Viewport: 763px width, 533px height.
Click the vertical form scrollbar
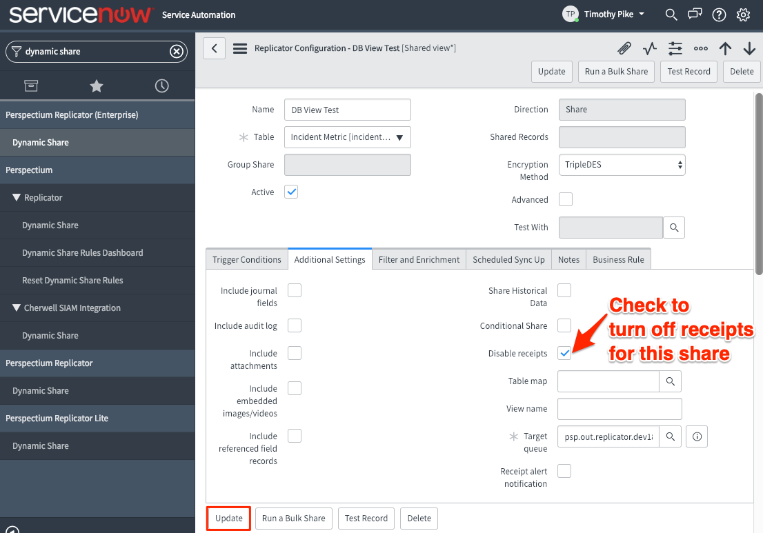759,184
